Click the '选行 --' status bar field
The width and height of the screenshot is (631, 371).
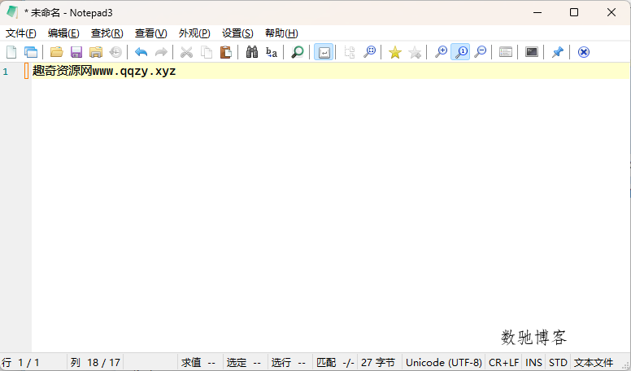[289, 363]
